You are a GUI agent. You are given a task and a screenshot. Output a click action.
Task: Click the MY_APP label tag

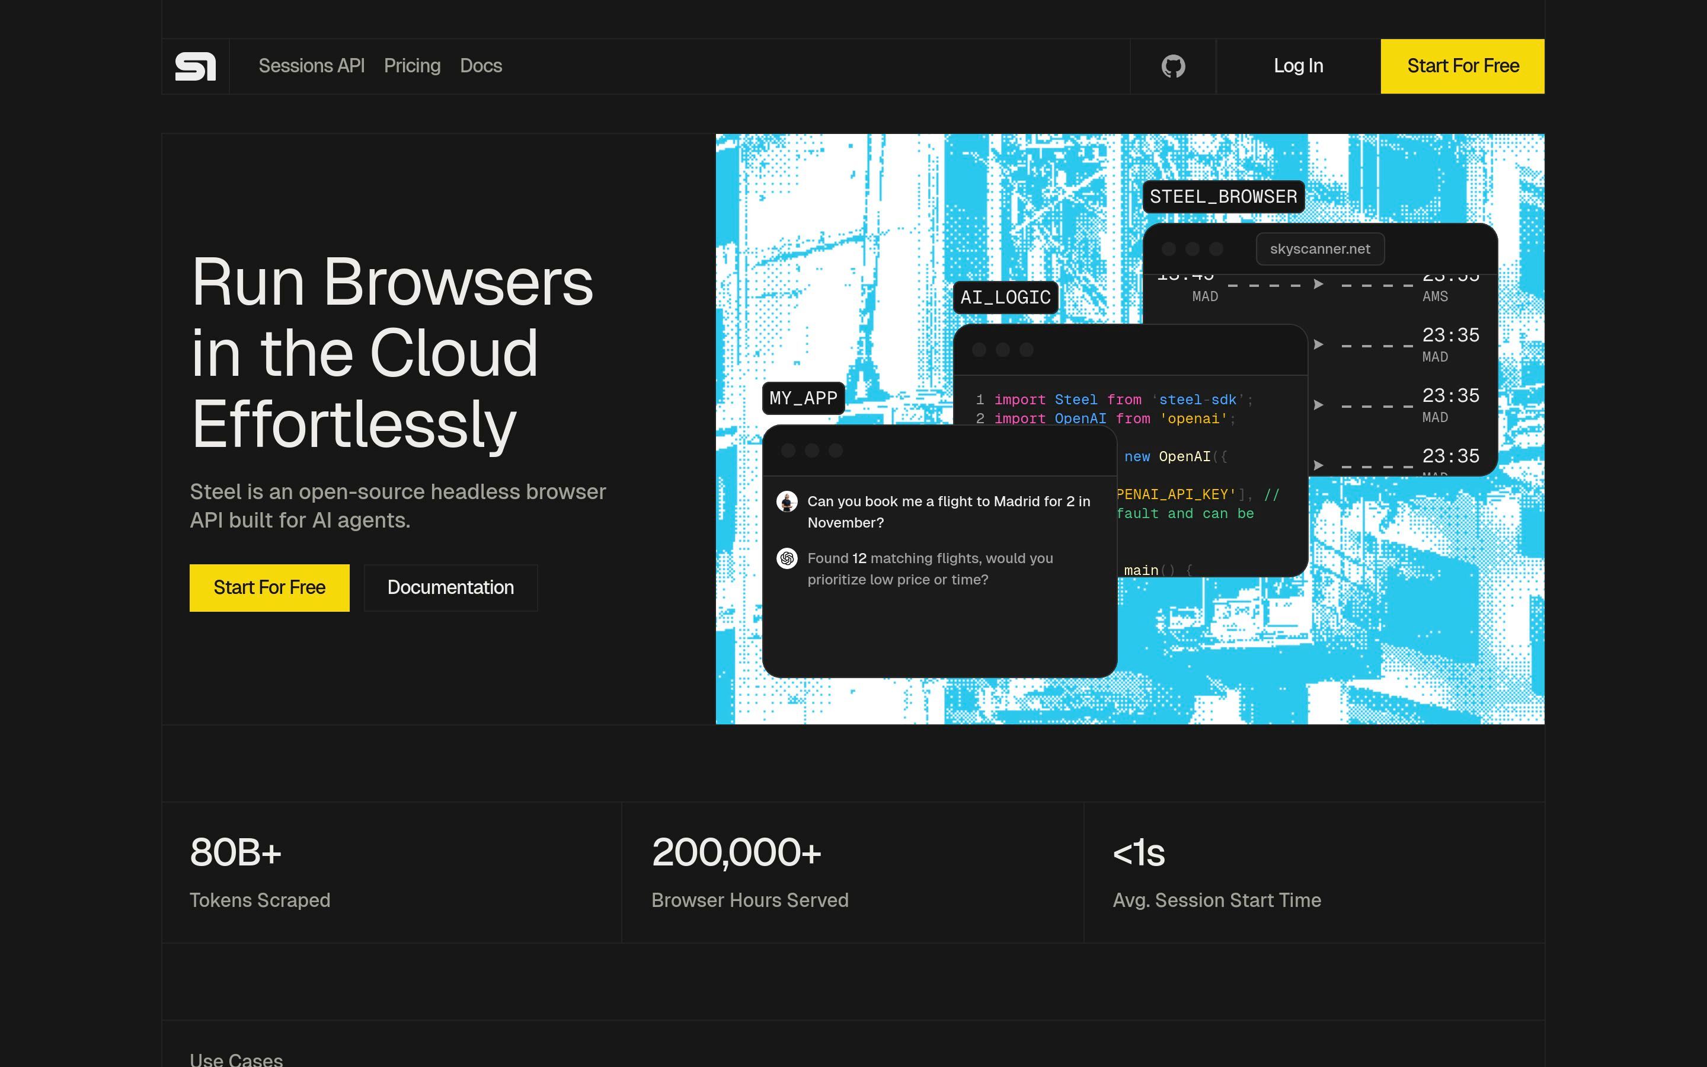click(803, 398)
